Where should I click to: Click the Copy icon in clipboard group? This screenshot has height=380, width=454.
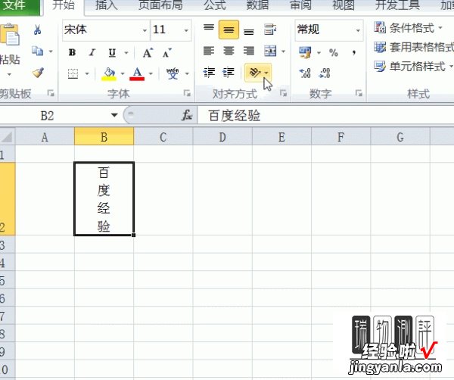click(x=37, y=51)
